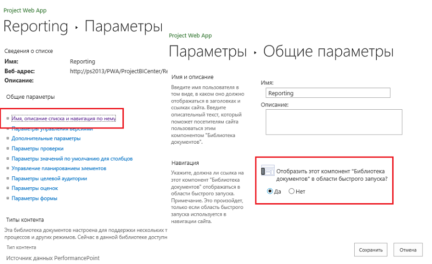Open 'Имя, описание списка и навигация по нему'
Screen dimensions: 432x264
[64, 118]
